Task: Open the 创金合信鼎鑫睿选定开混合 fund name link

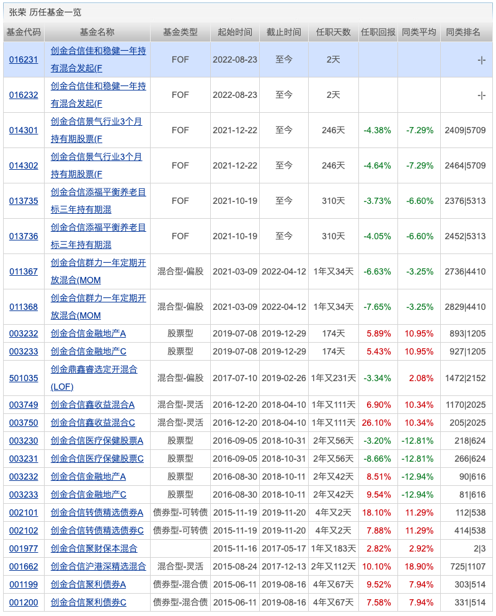Action: [x=94, y=369]
